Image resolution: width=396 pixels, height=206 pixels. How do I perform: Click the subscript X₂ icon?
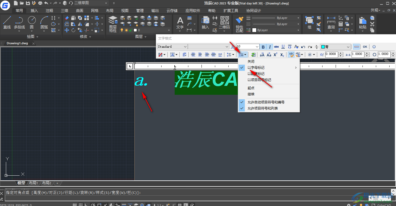coord(282,55)
